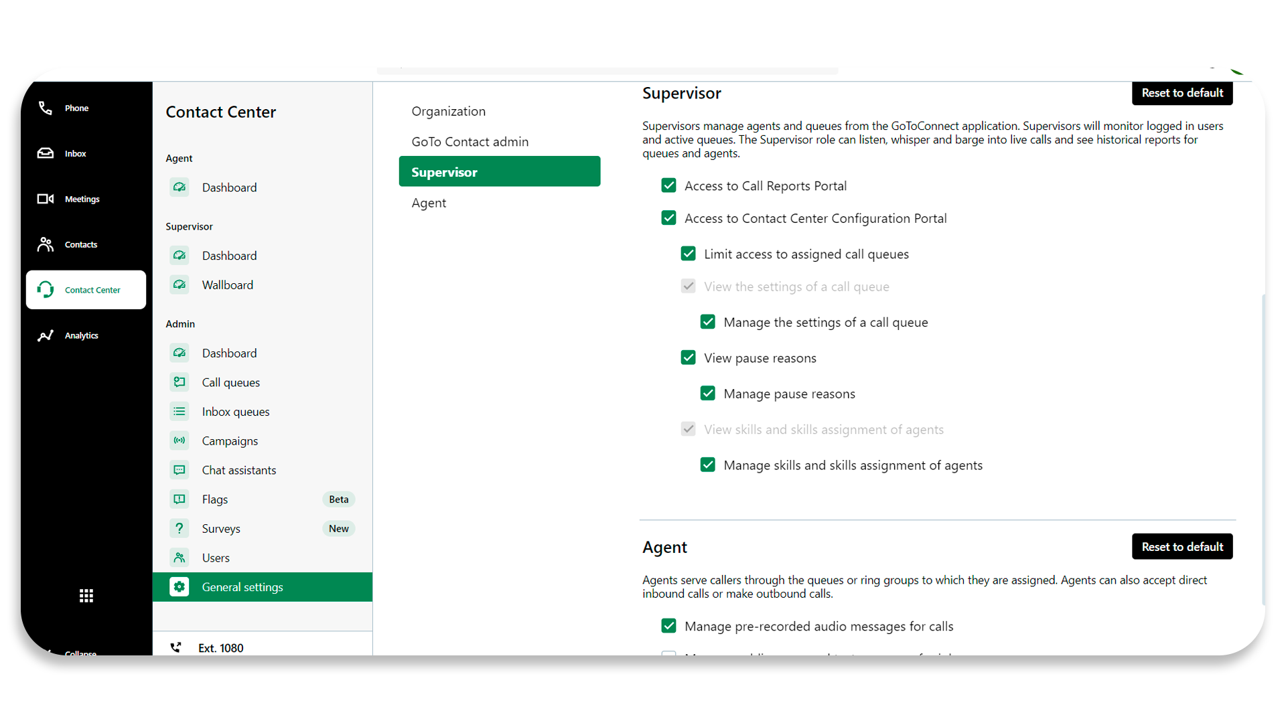The height and width of the screenshot is (723, 1286).
Task: Toggle View skills and skills assignment of agents
Action: pos(688,429)
